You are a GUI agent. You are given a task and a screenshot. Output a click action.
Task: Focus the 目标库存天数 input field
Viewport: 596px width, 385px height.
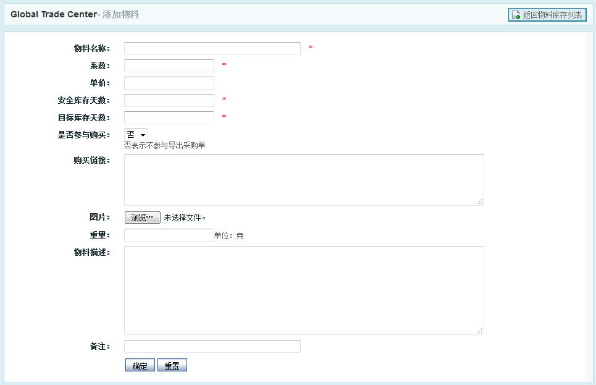[x=169, y=117]
